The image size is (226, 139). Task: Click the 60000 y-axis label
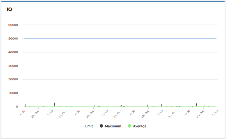click(x=13, y=25)
